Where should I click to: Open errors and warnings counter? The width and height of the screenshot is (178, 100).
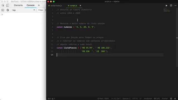click(x=51, y=99)
